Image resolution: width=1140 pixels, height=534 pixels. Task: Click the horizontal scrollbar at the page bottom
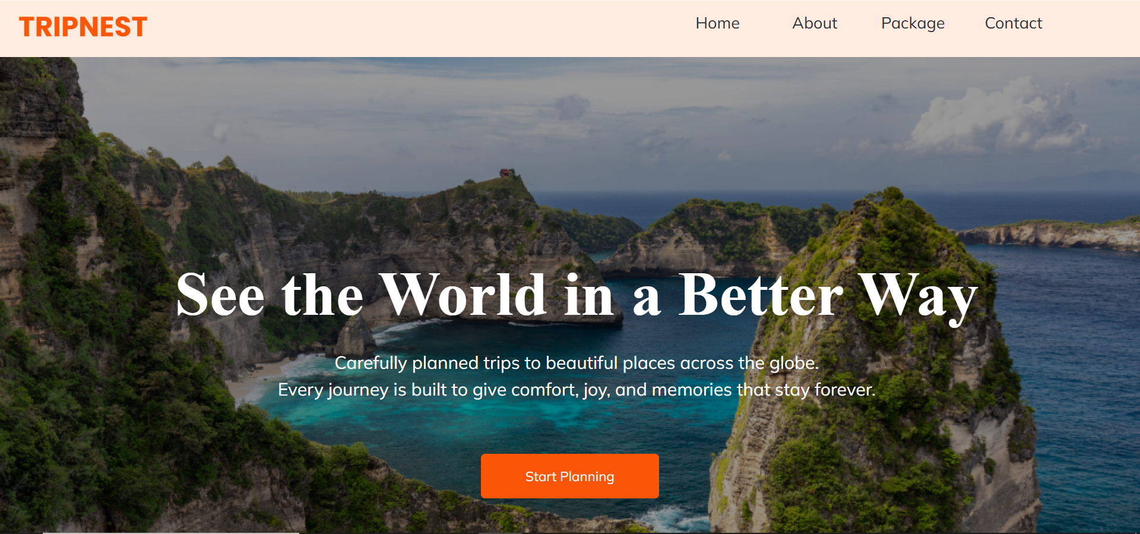[x=171, y=532]
